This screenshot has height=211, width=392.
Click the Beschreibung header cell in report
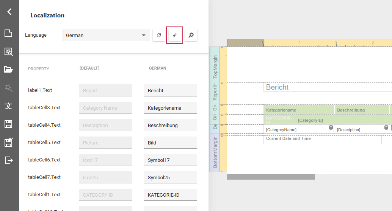click(x=362, y=110)
